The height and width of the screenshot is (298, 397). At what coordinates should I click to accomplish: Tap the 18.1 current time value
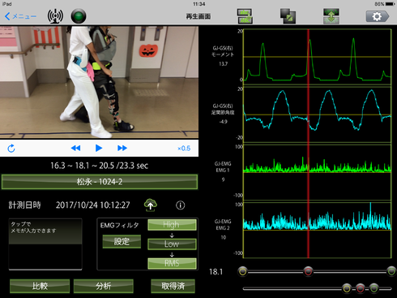[x=216, y=272]
